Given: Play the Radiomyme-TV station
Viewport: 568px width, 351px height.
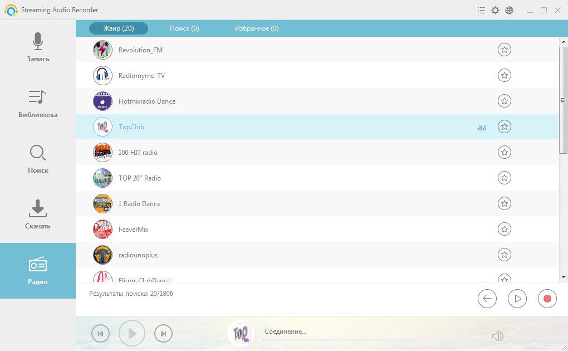Looking at the screenshot, I should click(141, 76).
